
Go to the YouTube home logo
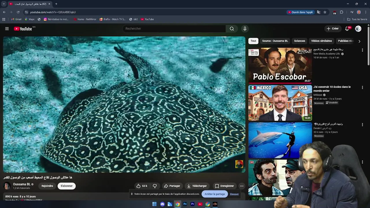point(23,29)
